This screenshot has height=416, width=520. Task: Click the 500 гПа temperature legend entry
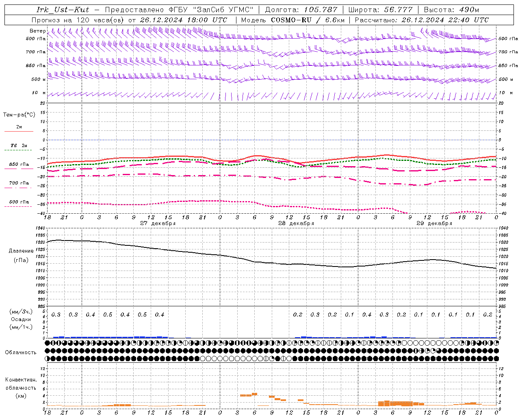click(19, 204)
